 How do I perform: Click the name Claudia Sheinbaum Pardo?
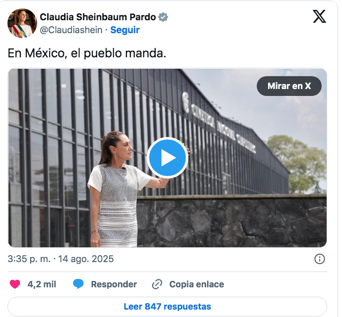(x=98, y=17)
